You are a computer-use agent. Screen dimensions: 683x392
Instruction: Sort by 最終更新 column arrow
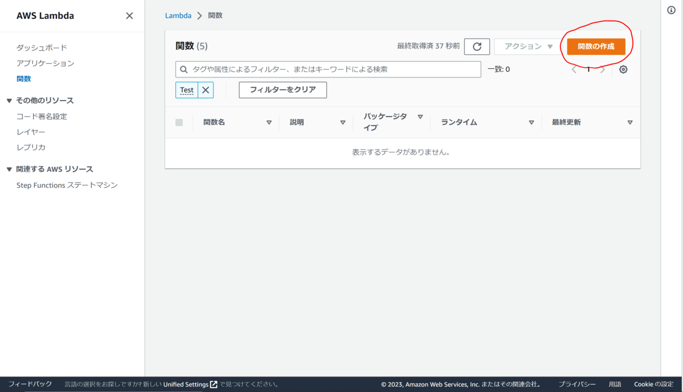tap(630, 122)
